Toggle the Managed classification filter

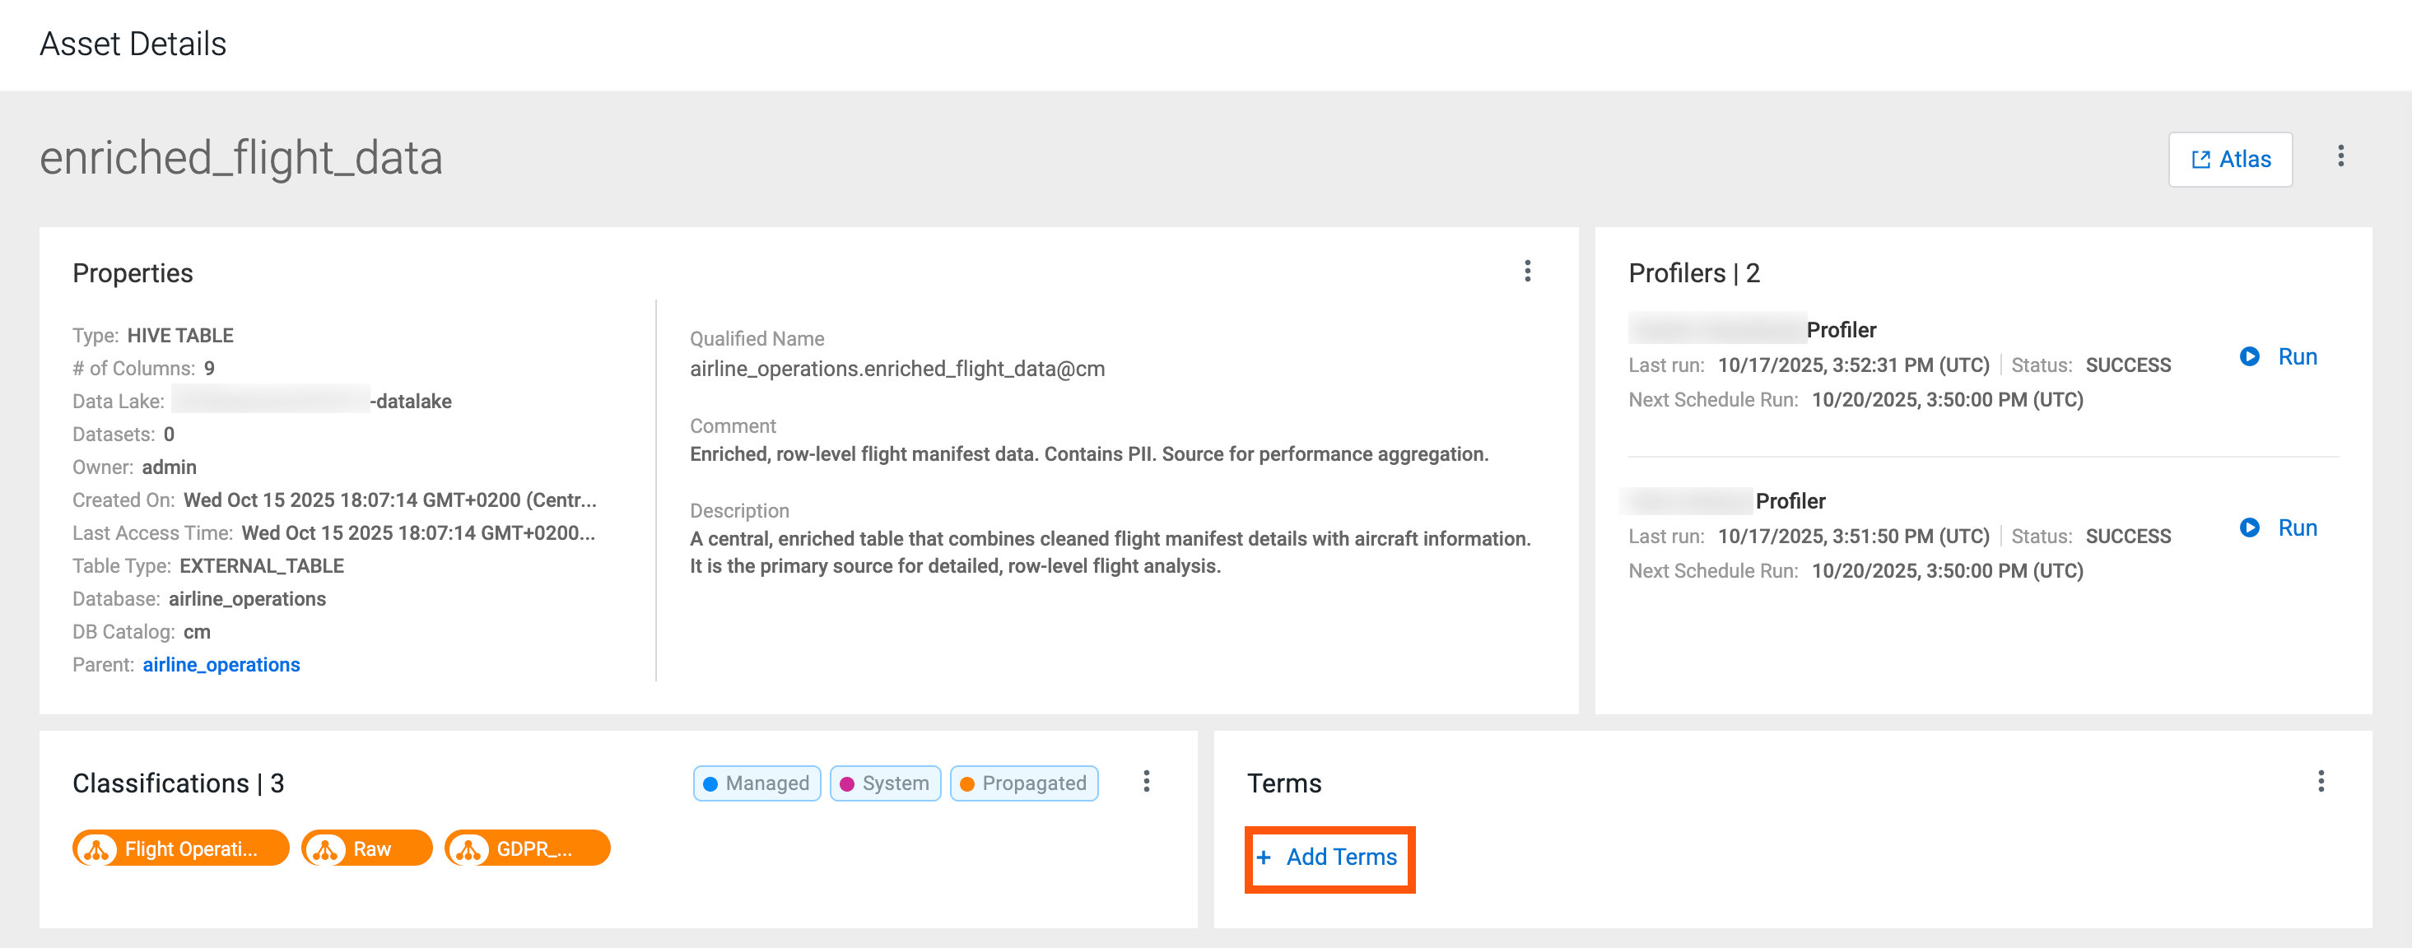click(757, 783)
